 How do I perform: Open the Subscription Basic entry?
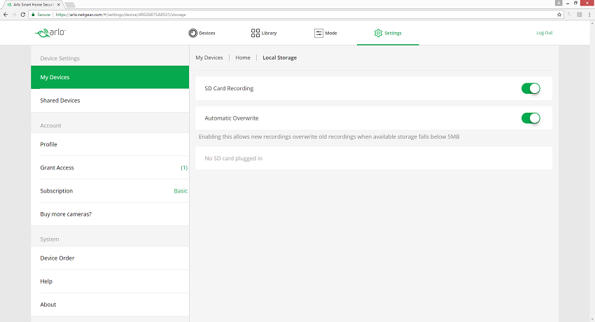point(110,191)
